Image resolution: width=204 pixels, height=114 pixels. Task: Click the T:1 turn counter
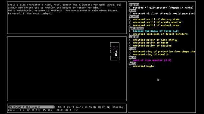tap(76, 110)
